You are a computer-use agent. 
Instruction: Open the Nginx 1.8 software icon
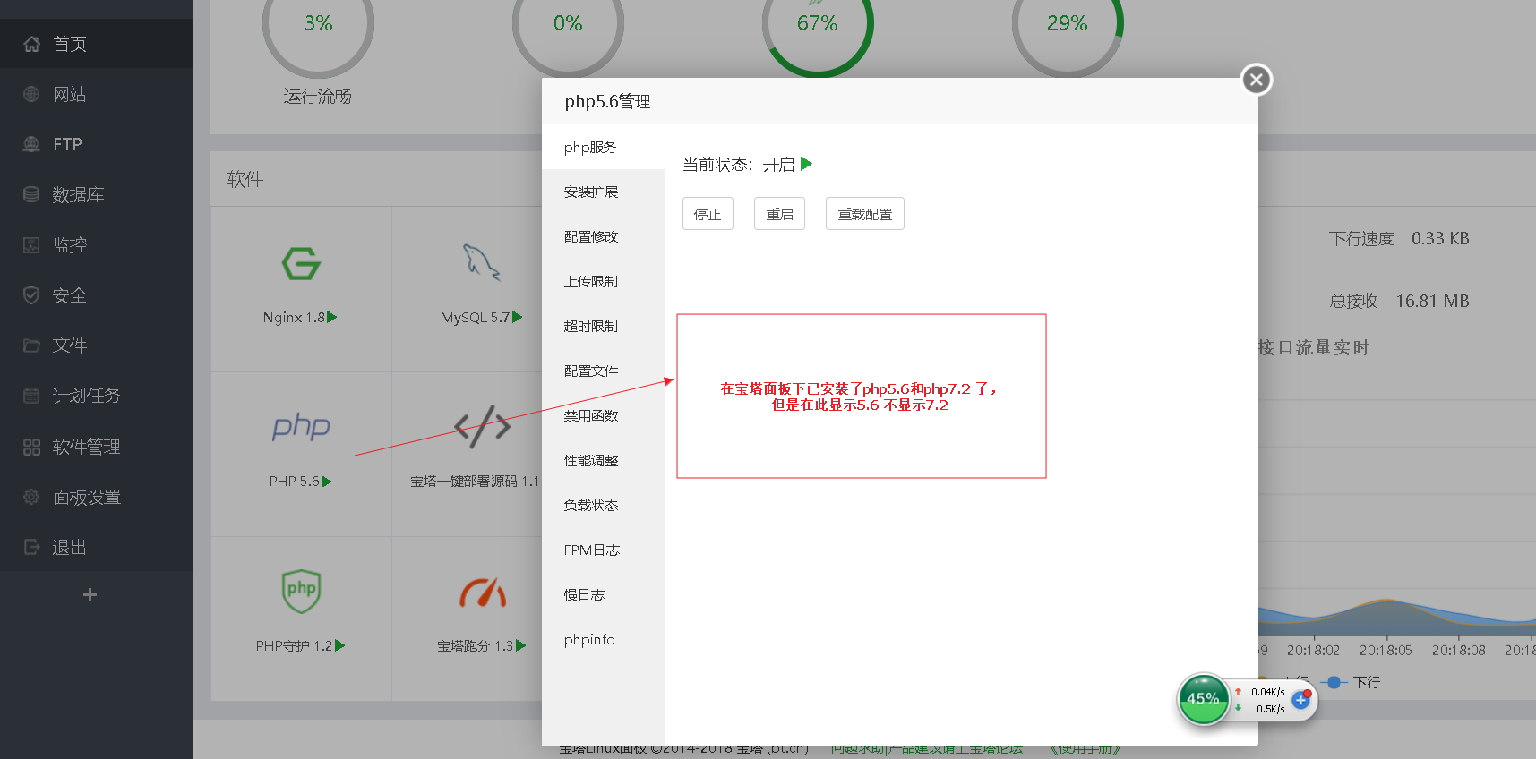[x=301, y=264]
